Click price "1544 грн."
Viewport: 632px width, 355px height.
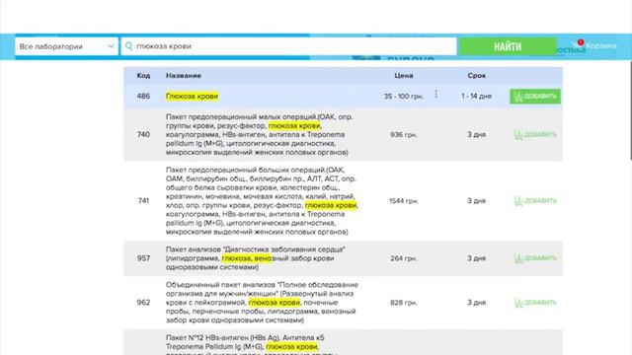click(x=404, y=200)
